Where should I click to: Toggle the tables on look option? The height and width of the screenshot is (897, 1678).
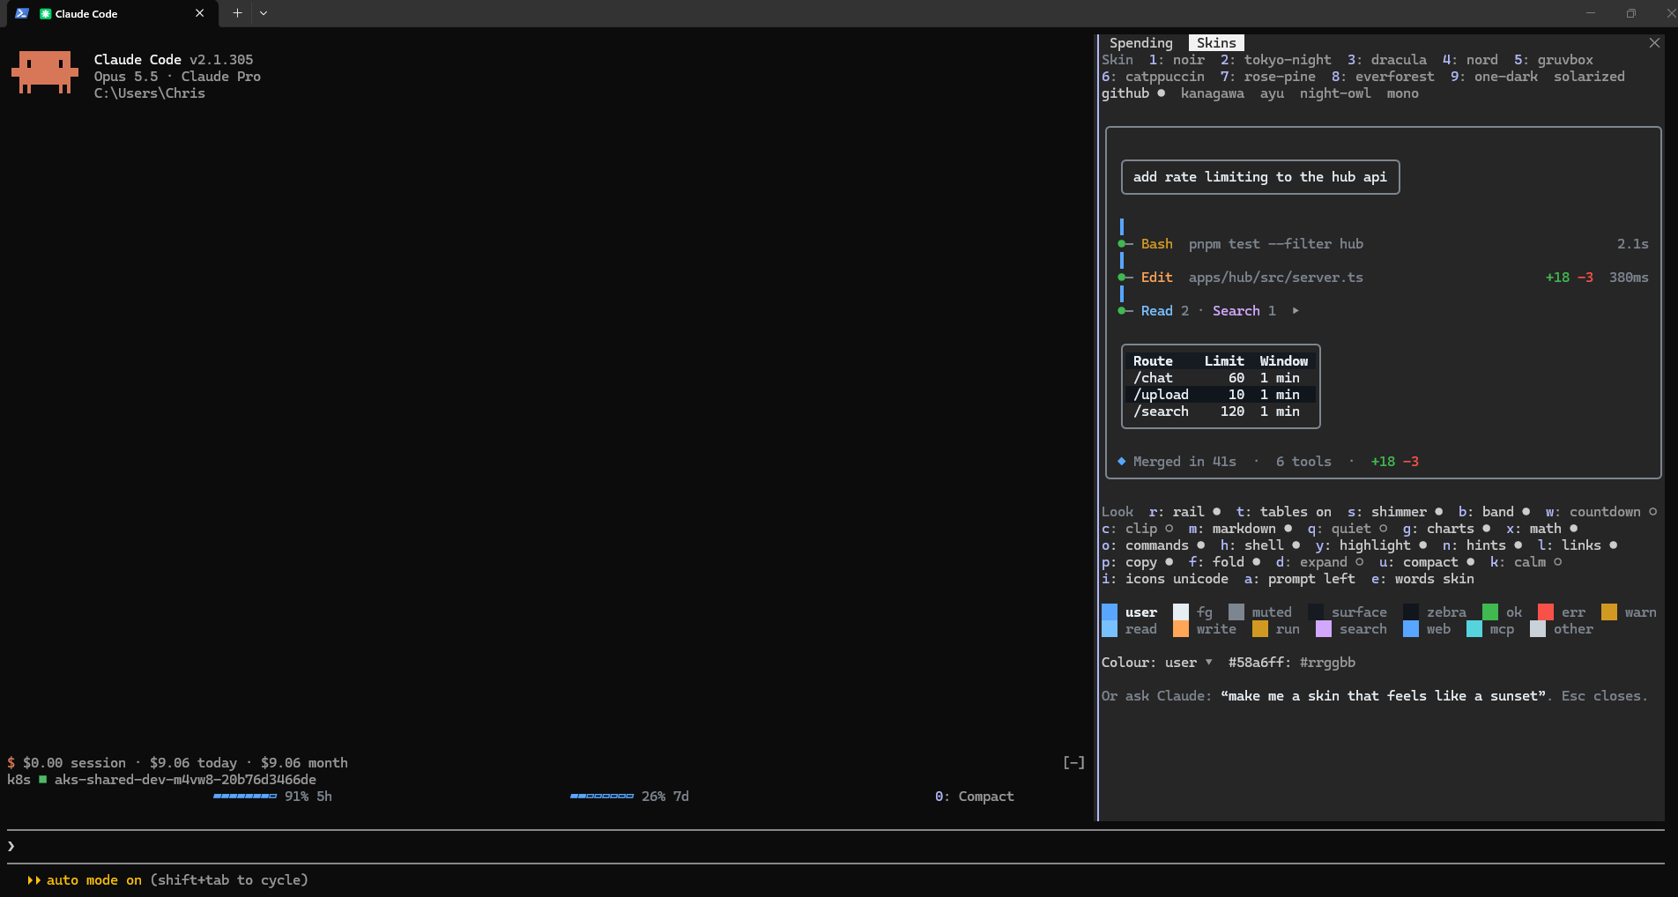point(1283,511)
